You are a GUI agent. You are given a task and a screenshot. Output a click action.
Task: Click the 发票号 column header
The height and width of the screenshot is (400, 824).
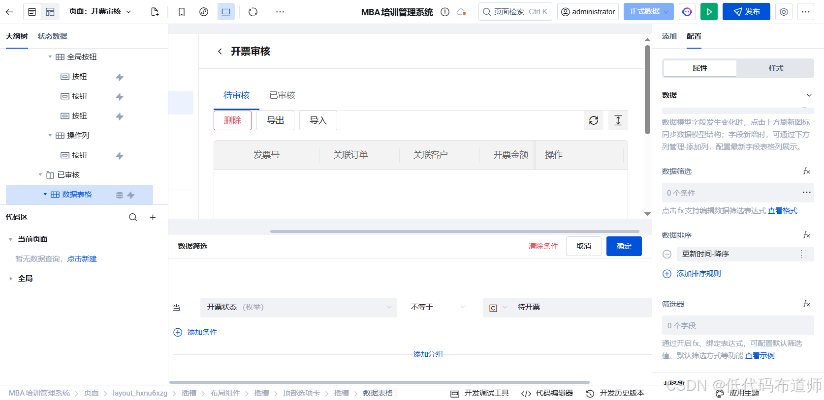(x=266, y=155)
